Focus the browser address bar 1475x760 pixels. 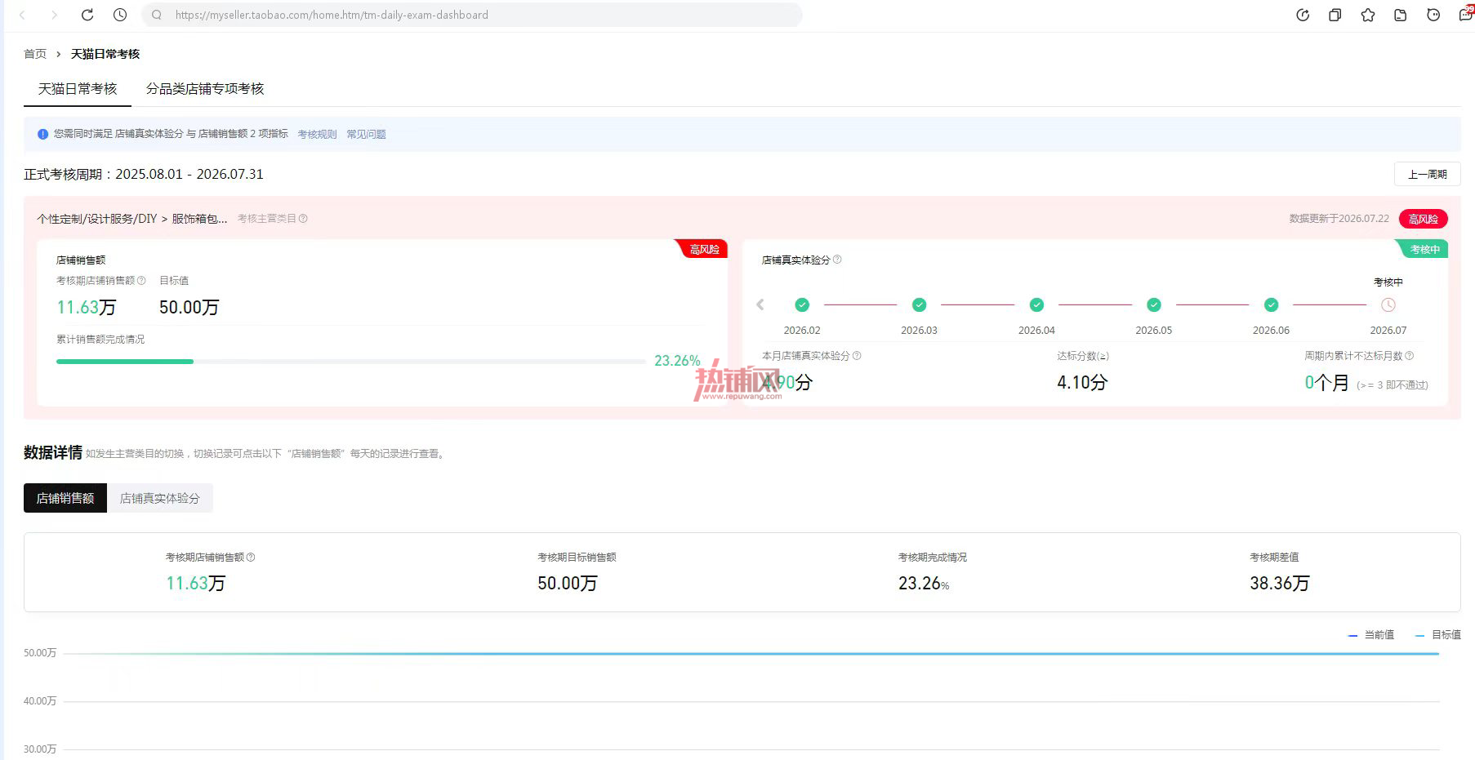pos(472,15)
